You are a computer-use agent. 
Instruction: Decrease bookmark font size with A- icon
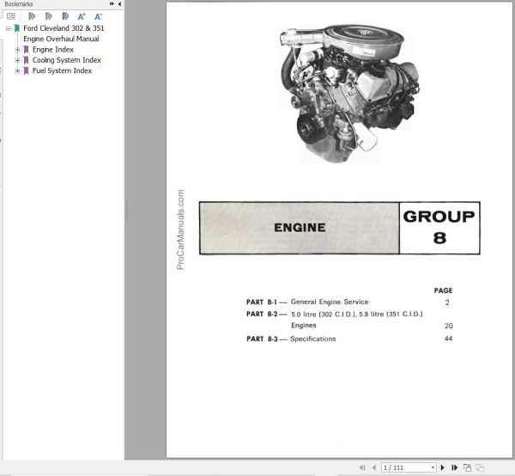point(98,16)
